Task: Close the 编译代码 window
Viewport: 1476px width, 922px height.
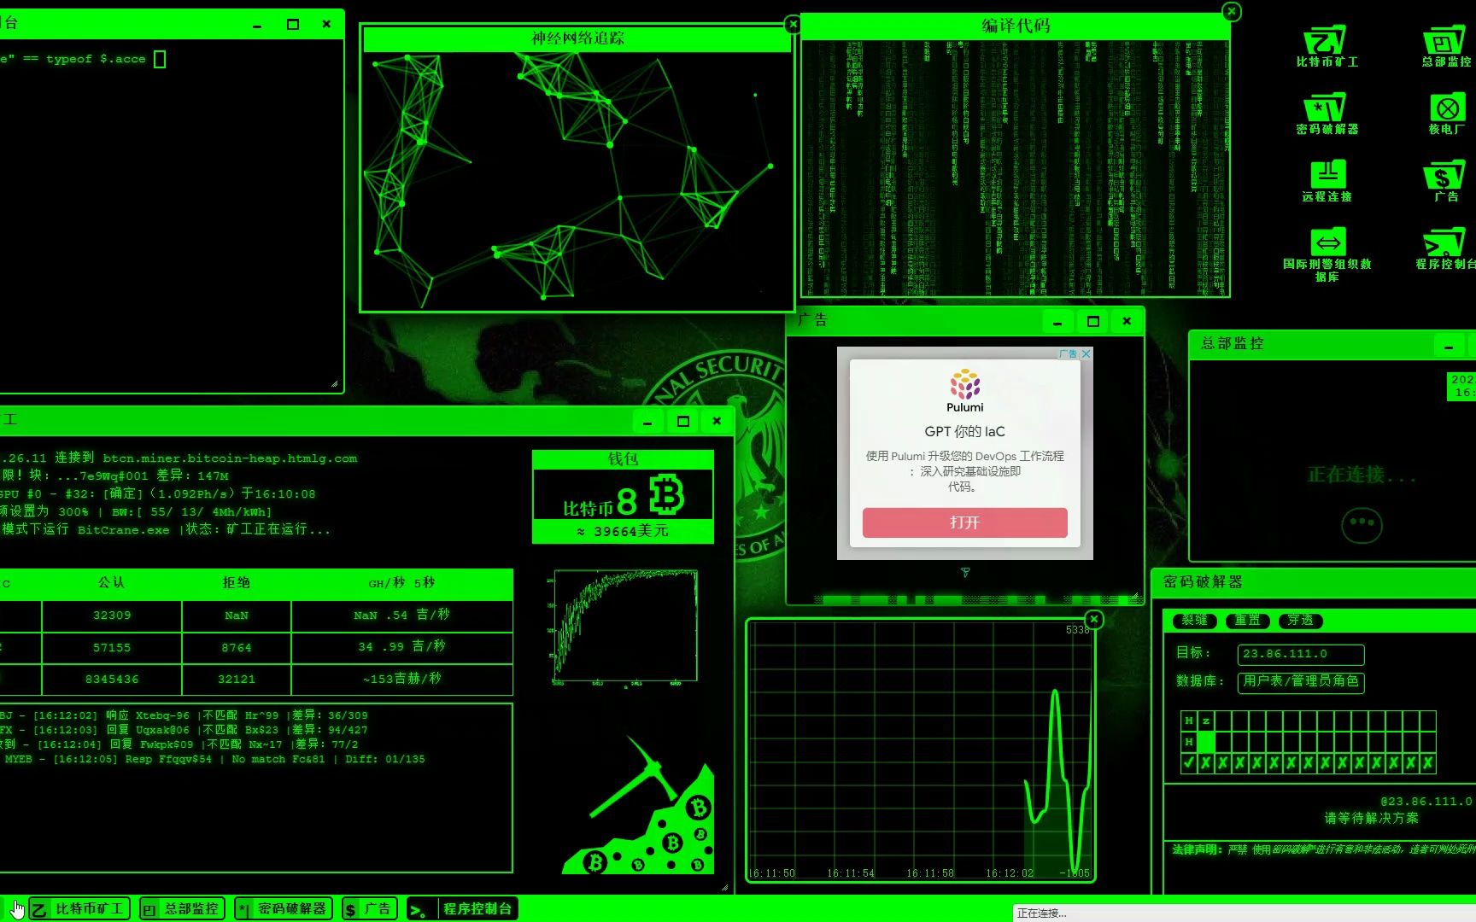Action: [1231, 12]
